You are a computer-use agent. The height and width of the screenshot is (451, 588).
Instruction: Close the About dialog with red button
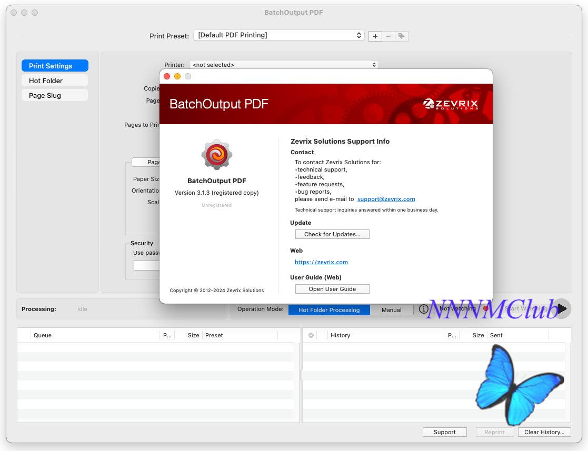point(167,76)
